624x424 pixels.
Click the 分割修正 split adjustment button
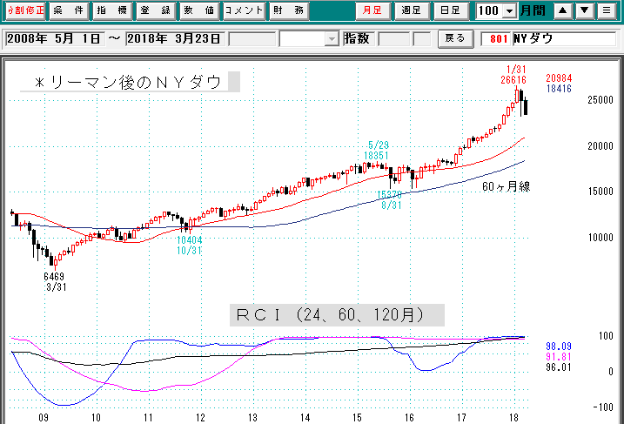point(23,11)
